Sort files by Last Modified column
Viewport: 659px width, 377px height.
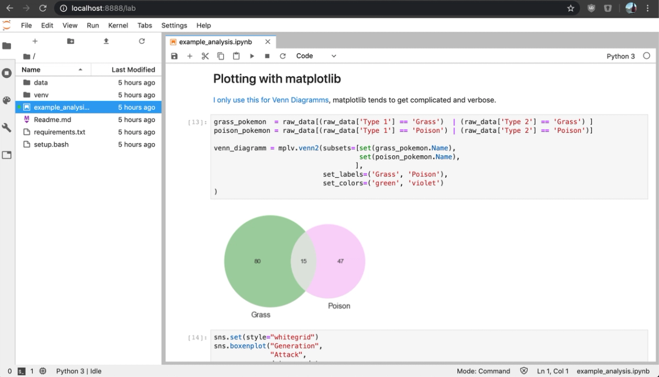[126, 70]
